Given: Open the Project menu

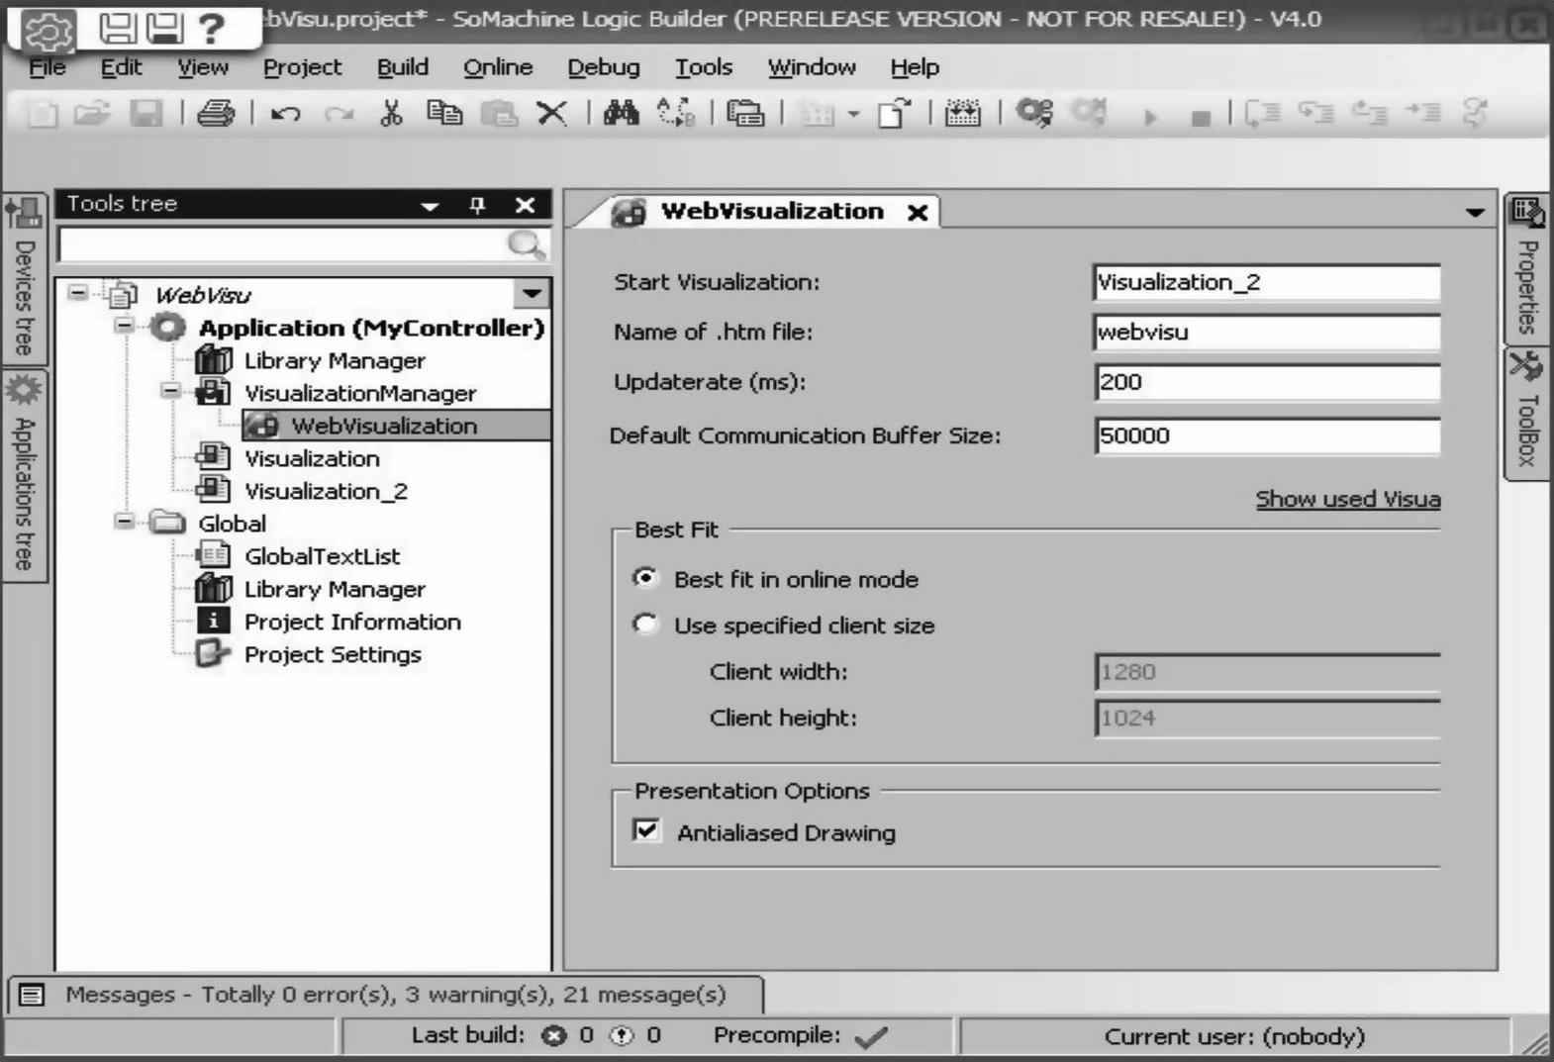Looking at the screenshot, I should 302,67.
